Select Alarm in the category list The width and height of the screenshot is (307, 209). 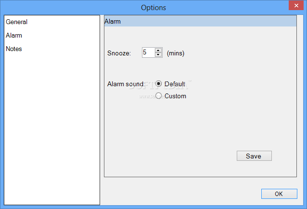click(14, 35)
